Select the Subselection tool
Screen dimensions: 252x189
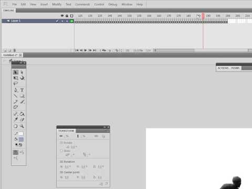22,72
